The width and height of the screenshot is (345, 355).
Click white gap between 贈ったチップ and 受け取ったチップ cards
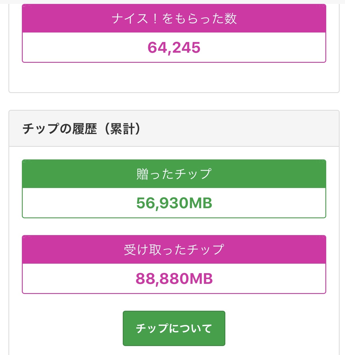174,226
